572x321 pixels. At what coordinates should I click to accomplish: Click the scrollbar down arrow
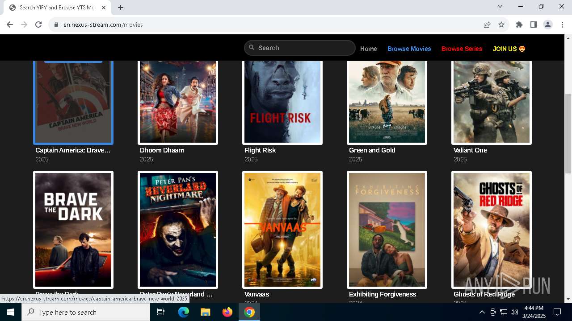pyautogui.click(x=568, y=300)
